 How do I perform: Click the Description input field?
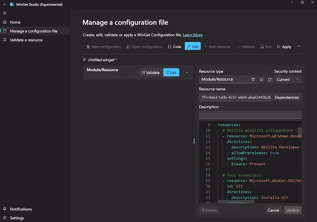pyautogui.click(x=250, y=115)
